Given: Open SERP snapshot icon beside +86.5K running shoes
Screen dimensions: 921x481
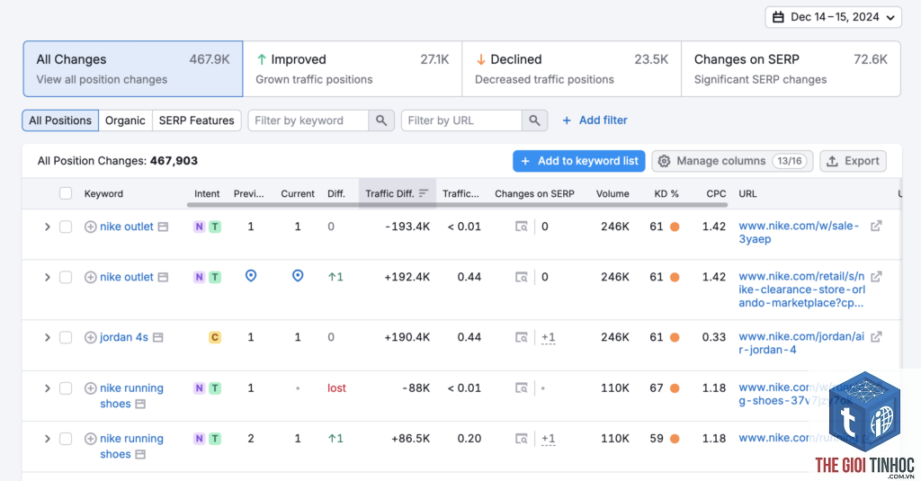Looking at the screenshot, I should tap(140, 455).
